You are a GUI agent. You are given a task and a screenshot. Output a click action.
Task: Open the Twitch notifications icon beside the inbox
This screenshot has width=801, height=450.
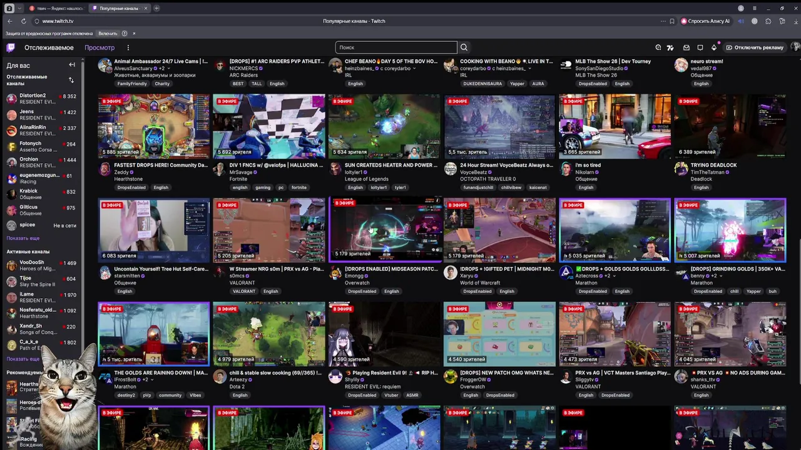pyautogui.click(x=700, y=47)
